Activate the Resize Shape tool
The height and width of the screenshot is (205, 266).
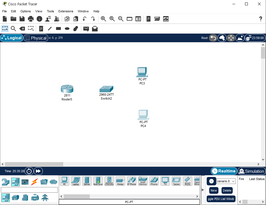click(31, 28)
